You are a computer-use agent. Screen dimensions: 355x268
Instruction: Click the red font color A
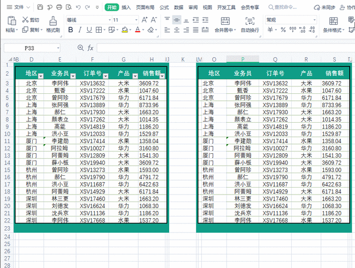click(x=138, y=29)
